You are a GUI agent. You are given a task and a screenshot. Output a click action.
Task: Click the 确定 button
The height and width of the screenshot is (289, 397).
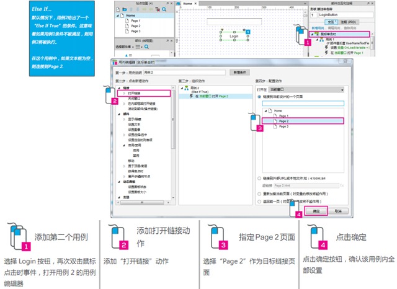pyautogui.click(x=316, y=211)
